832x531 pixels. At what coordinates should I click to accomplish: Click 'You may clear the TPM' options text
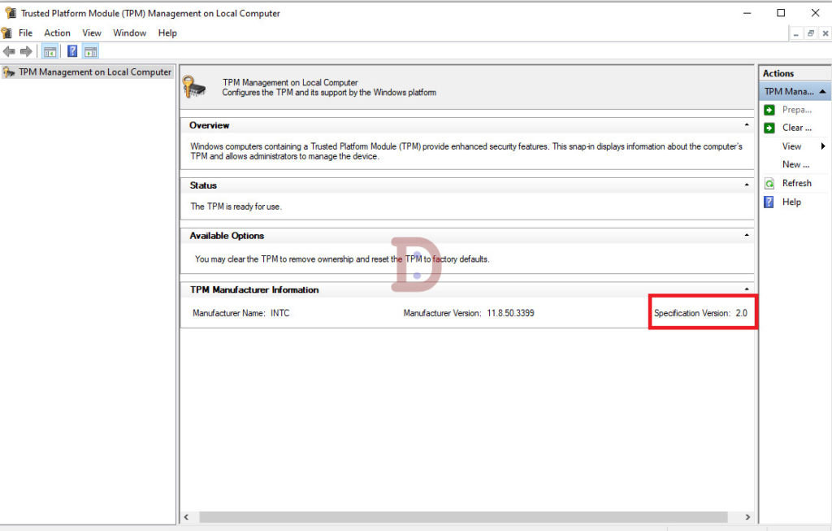[x=342, y=259]
